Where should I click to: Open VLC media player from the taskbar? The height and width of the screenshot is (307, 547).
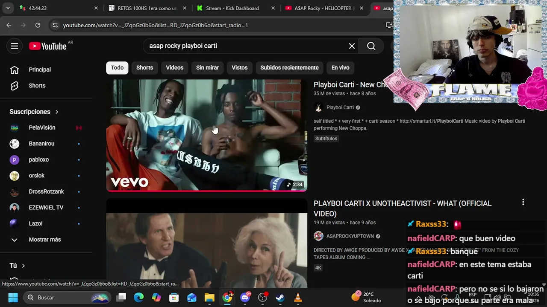(298, 297)
